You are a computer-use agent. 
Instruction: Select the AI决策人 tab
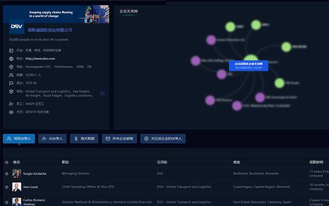point(52,139)
